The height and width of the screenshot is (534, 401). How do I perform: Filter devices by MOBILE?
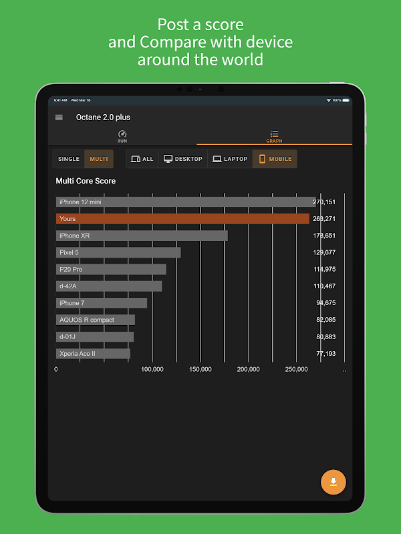(x=275, y=159)
